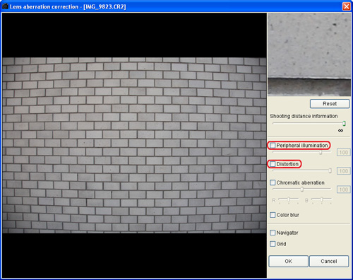Dismiss dialog with Cancel button
Screen dimensions: 353x280
click(329, 261)
